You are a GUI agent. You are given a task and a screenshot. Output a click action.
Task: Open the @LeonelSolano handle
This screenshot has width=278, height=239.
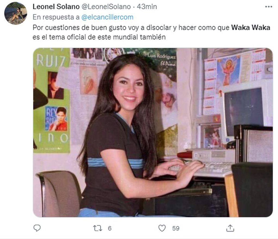pos(106,7)
